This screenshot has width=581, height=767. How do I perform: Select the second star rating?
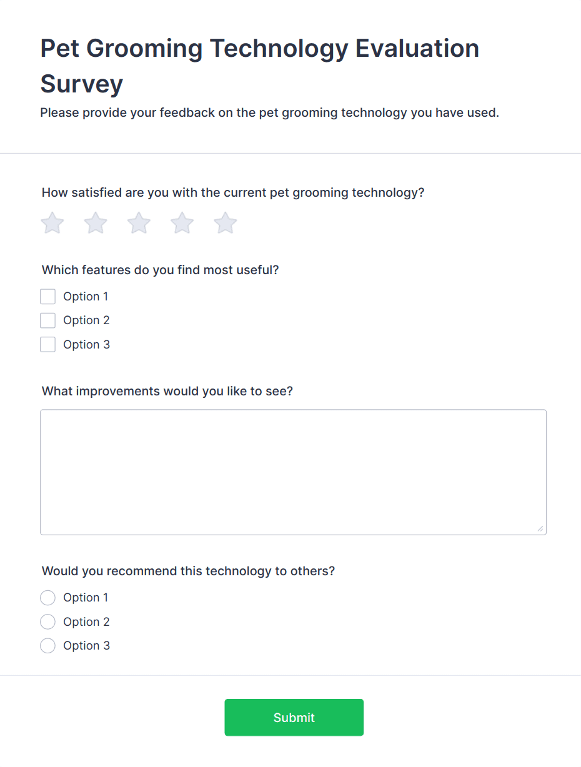(95, 223)
